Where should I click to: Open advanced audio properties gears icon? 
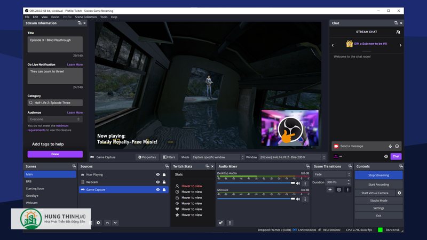click(221, 222)
